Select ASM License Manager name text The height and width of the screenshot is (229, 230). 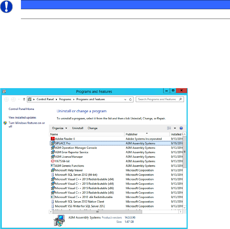pyautogui.click(x=69, y=157)
